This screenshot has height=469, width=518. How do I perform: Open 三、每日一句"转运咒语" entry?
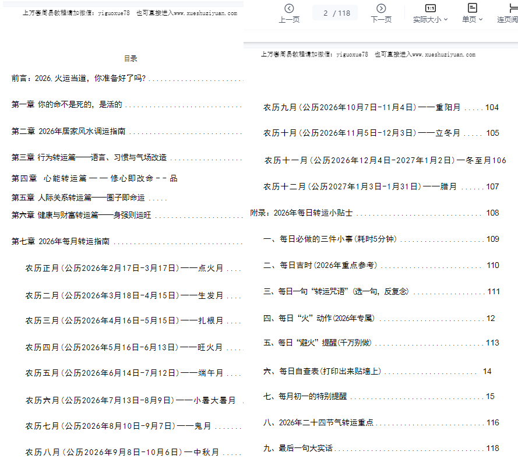pyautogui.click(x=382, y=292)
